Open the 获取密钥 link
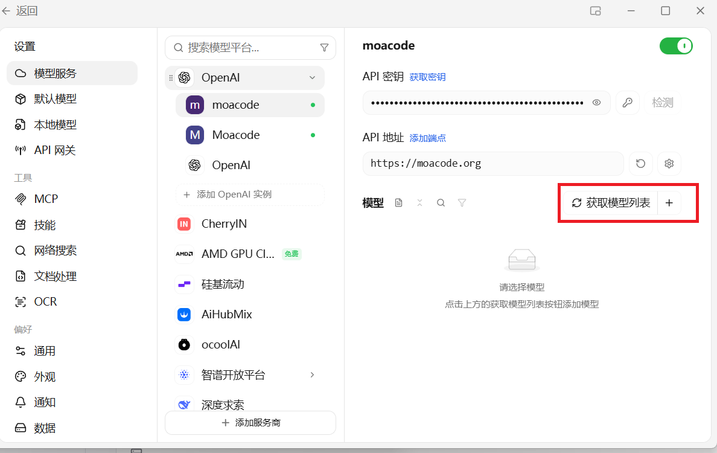717x453 pixels. coord(427,77)
